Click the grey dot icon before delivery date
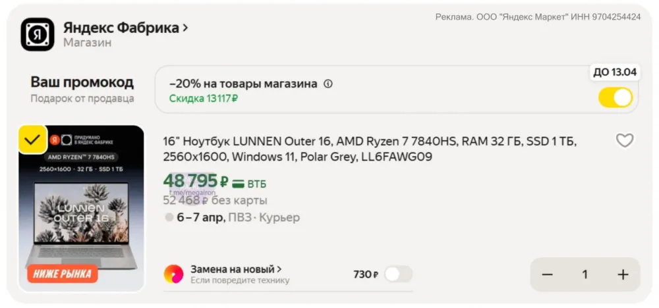Screen dimensions: 659x308 (169, 217)
